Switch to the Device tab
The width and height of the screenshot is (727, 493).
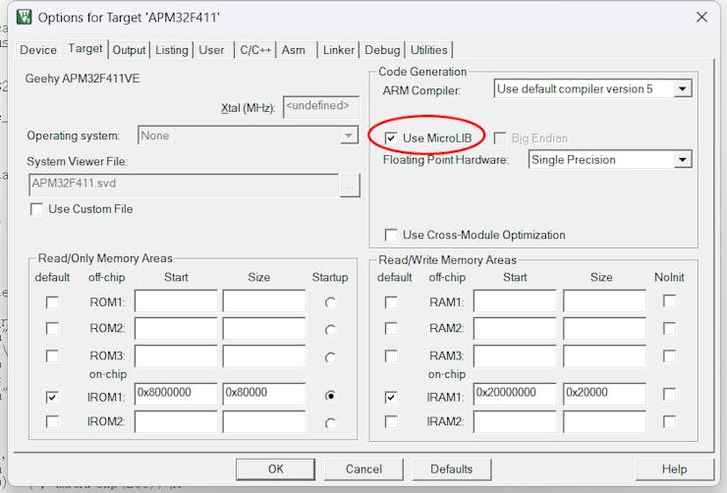(38, 50)
